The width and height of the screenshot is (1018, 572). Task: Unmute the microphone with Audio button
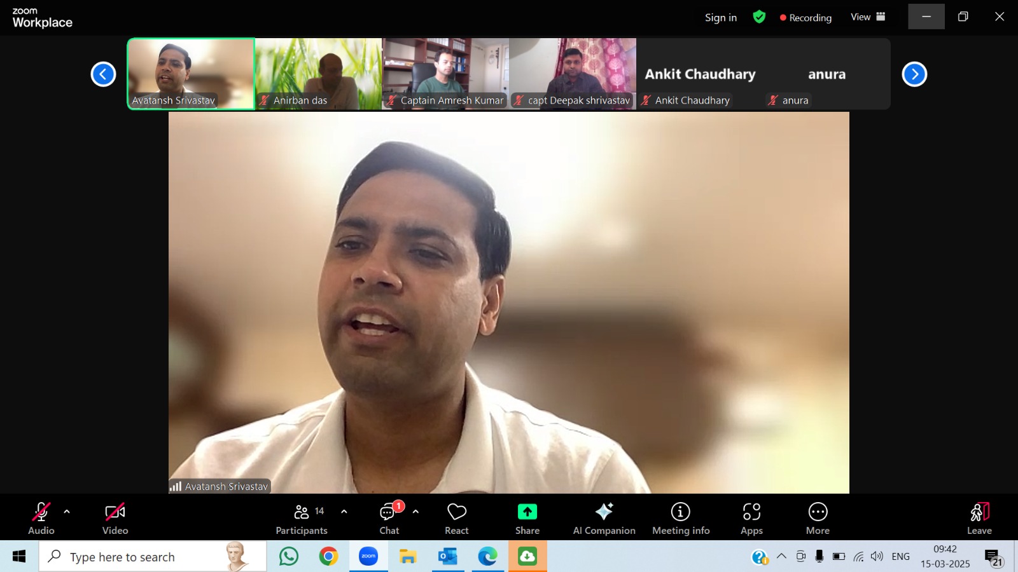[41, 518]
